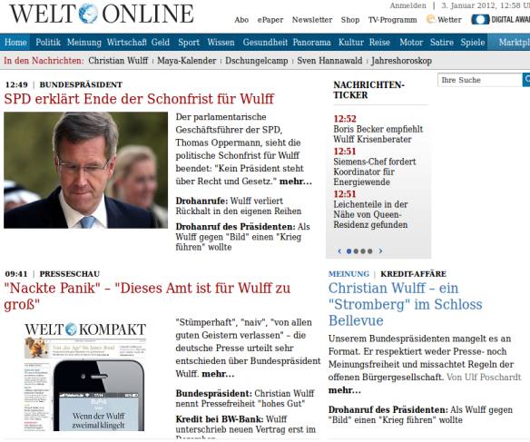Open the Wissen section
The image size is (530, 442).
click(221, 43)
